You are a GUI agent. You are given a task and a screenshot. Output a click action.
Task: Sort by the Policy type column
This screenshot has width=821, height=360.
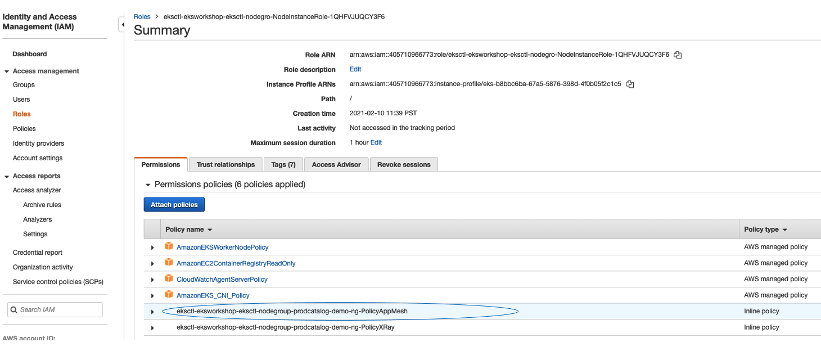point(765,229)
